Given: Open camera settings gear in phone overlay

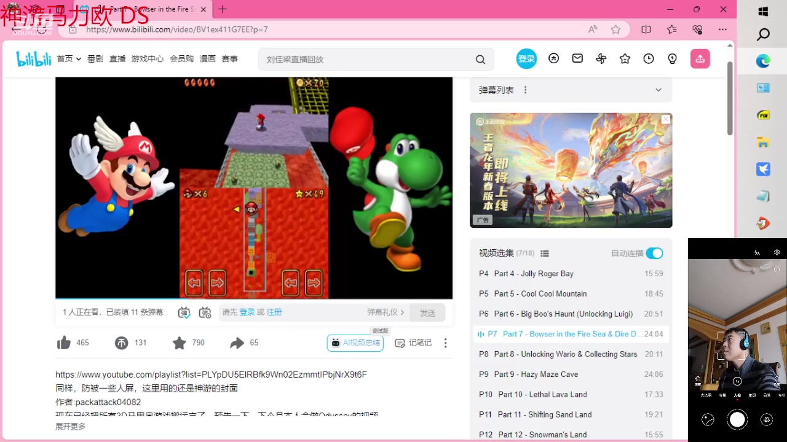Looking at the screenshot, I should point(777,252).
